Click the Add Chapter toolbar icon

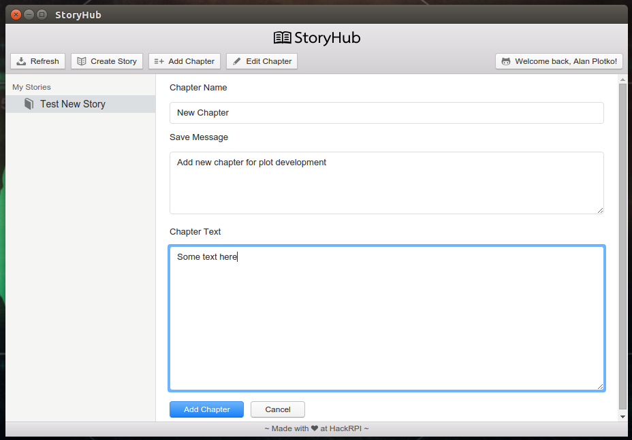[x=158, y=61]
